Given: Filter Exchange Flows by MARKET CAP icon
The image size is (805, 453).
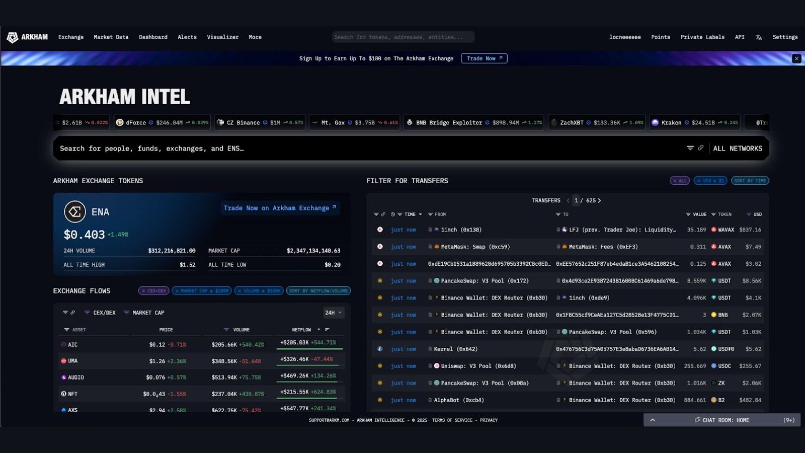Looking at the screenshot, I should [x=126, y=313].
